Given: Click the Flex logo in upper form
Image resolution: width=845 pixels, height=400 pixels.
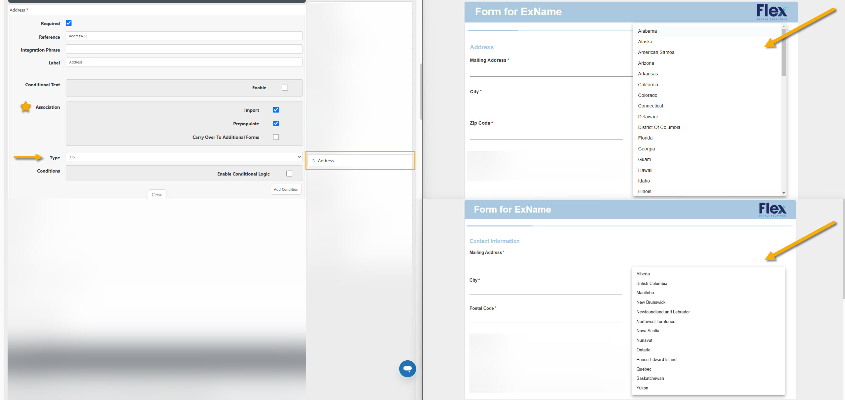Looking at the screenshot, I should [x=772, y=12].
